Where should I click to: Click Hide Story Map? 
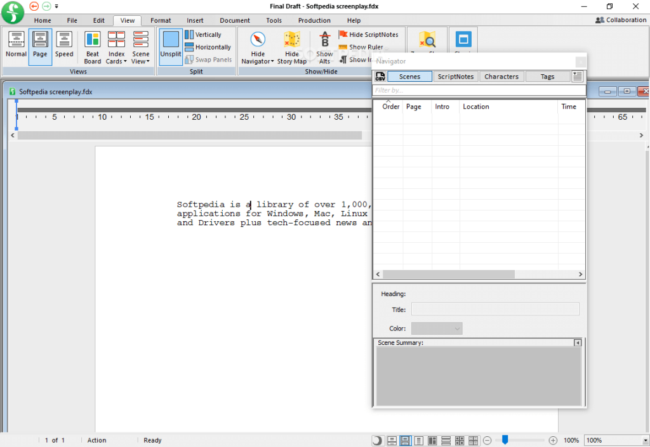(x=292, y=48)
